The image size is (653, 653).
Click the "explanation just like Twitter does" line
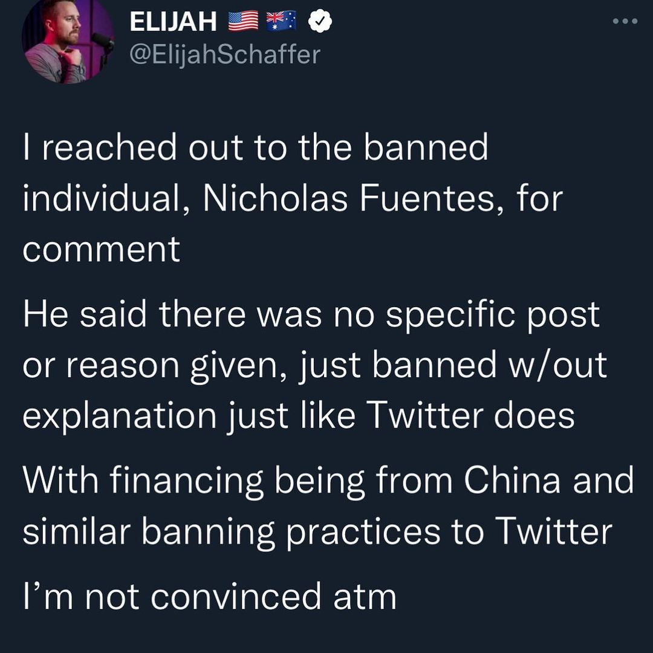click(x=299, y=415)
